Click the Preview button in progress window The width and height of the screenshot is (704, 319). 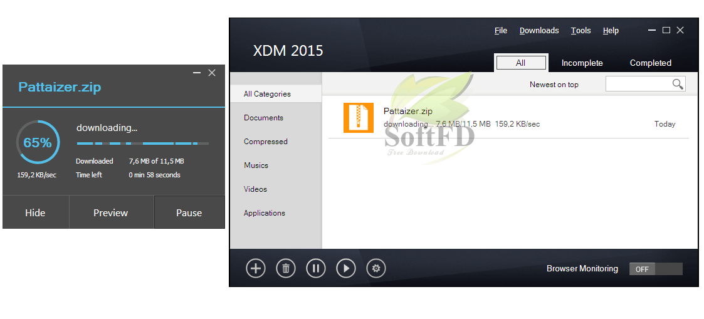tap(111, 212)
